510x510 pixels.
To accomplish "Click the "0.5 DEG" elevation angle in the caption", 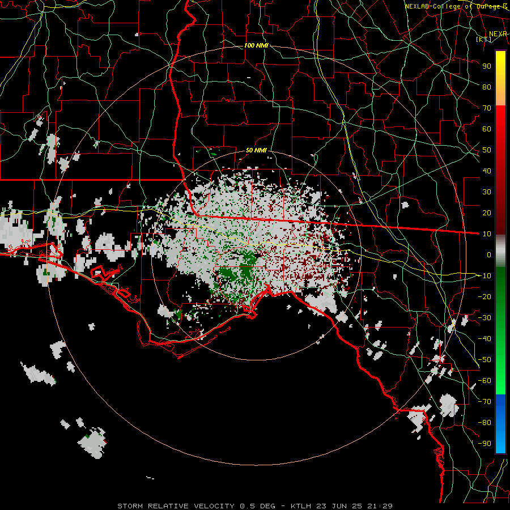I will click(x=257, y=506).
